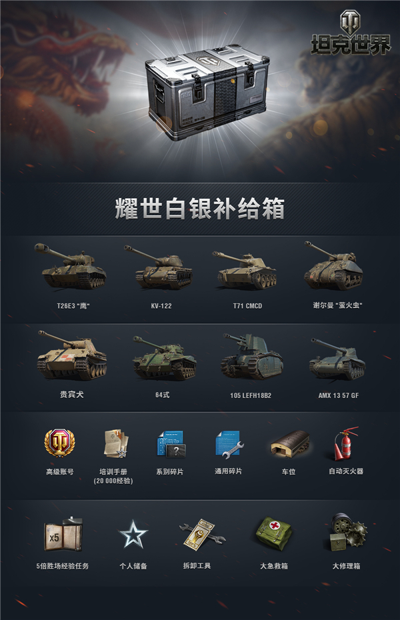Click the 坦克世界 logo at top

click(350, 33)
